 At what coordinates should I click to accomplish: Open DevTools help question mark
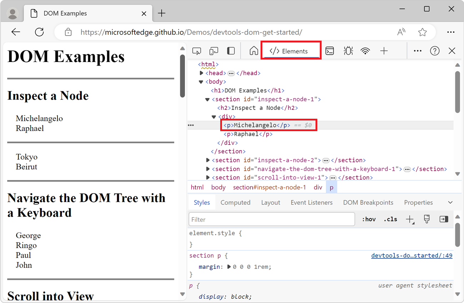coord(435,51)
